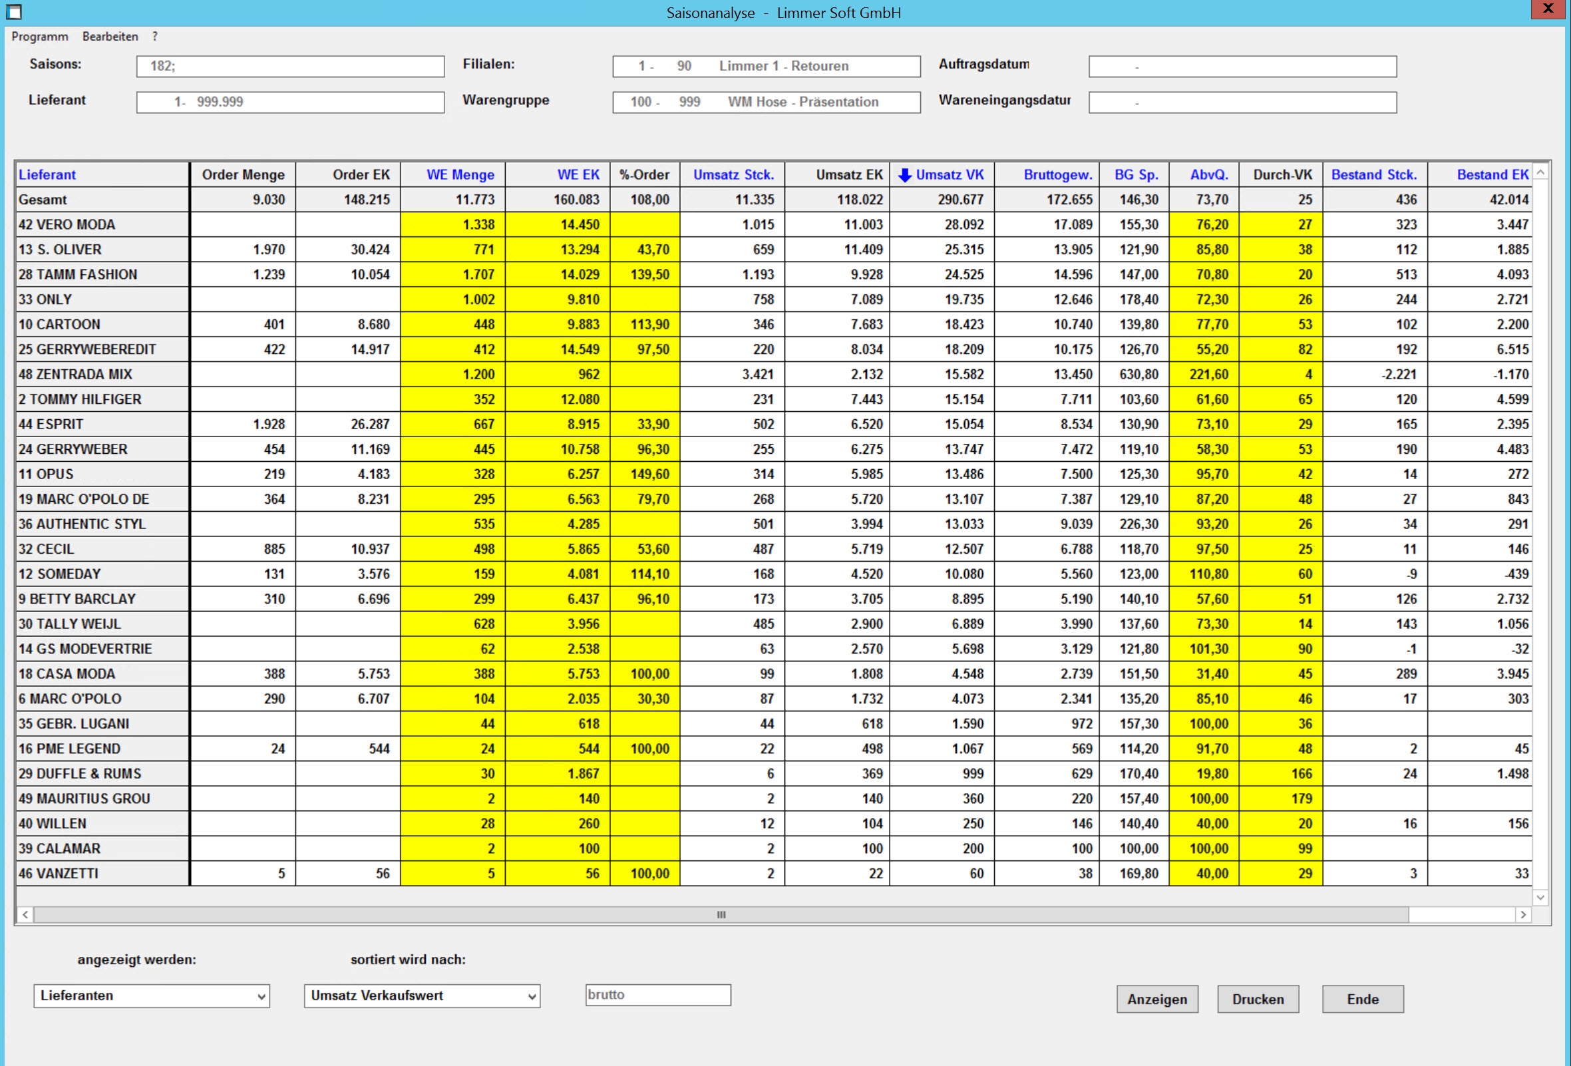Click the scroll down arrow of the table
Screen dimensions: 1571x1066
(x=1540, y=898)
